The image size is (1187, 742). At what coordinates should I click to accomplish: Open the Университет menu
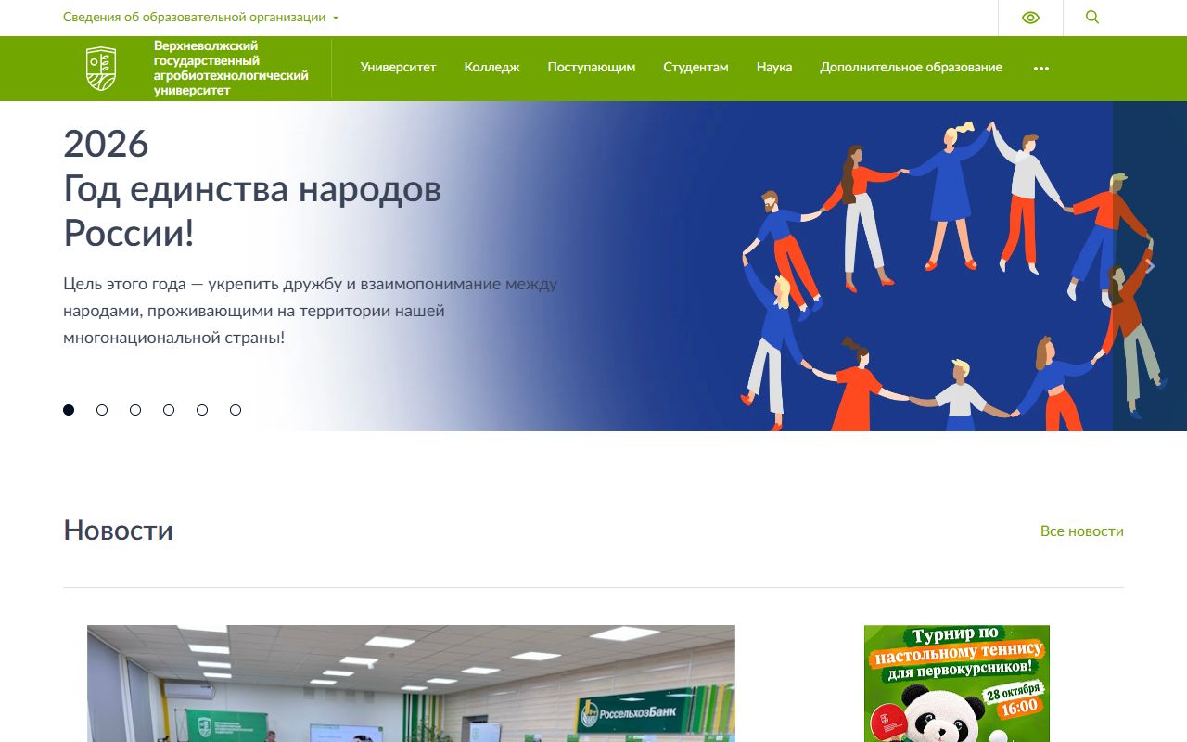point(398,67)
